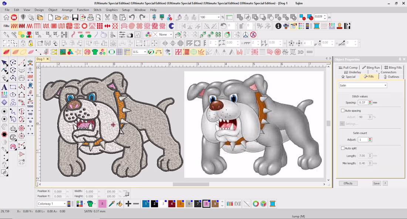Remove a color with the minus icon
The height and width of the screenshot is (219, 407).
pyautogui.click(x=136, y=204)
